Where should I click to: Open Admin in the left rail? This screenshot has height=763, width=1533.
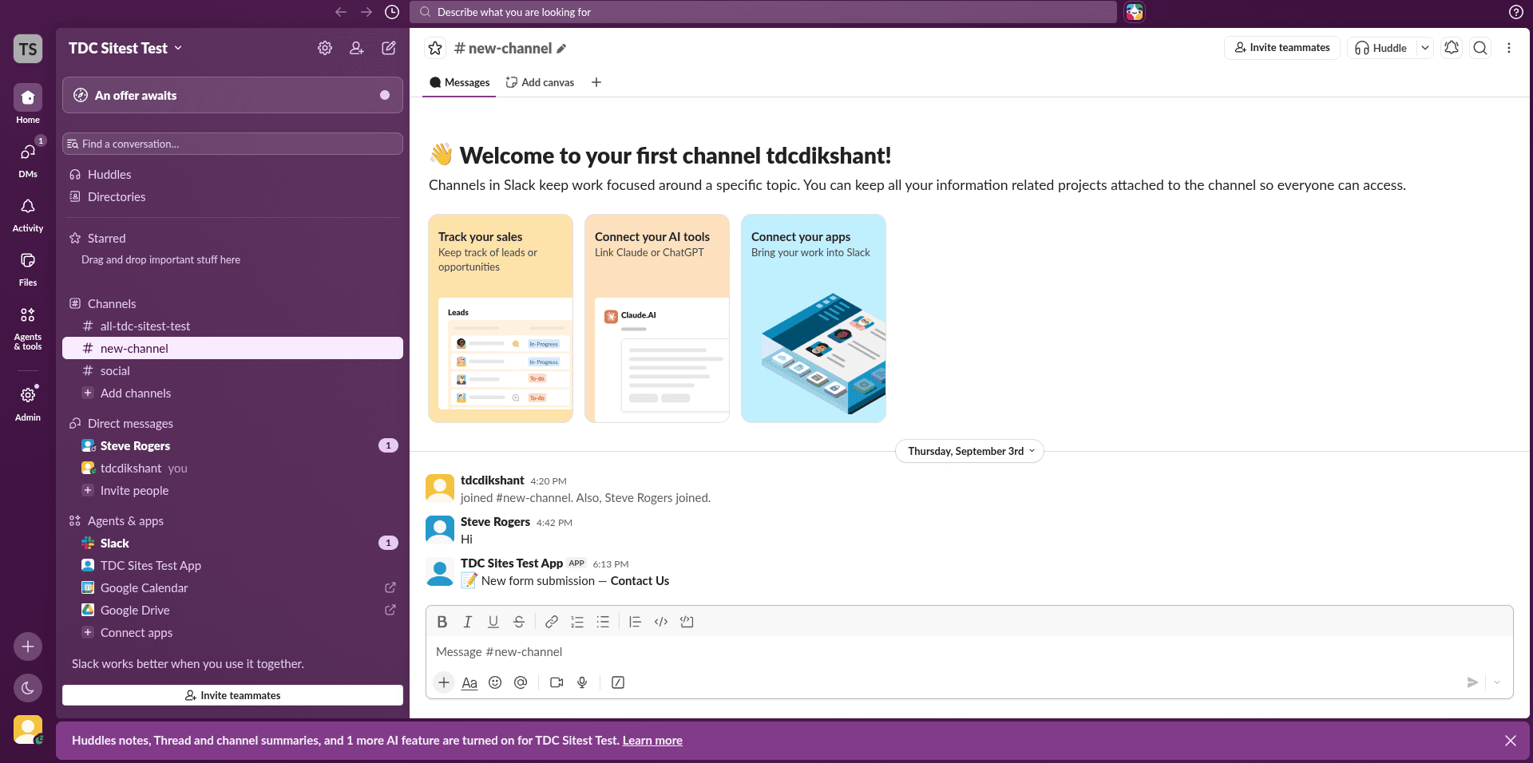[28, 402]
